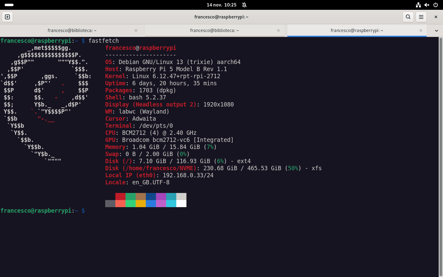Screen dimensions: 443x277
Task: Expand the tab list chevron dropdown
Action: point(436,30)
